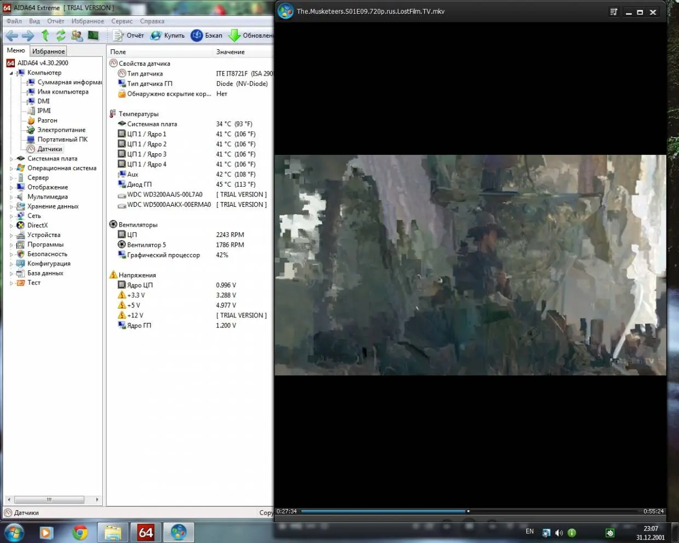Select Суммарная информация tree item
Image resolution: width=679 pixels, height=543 pixels.
69,82
